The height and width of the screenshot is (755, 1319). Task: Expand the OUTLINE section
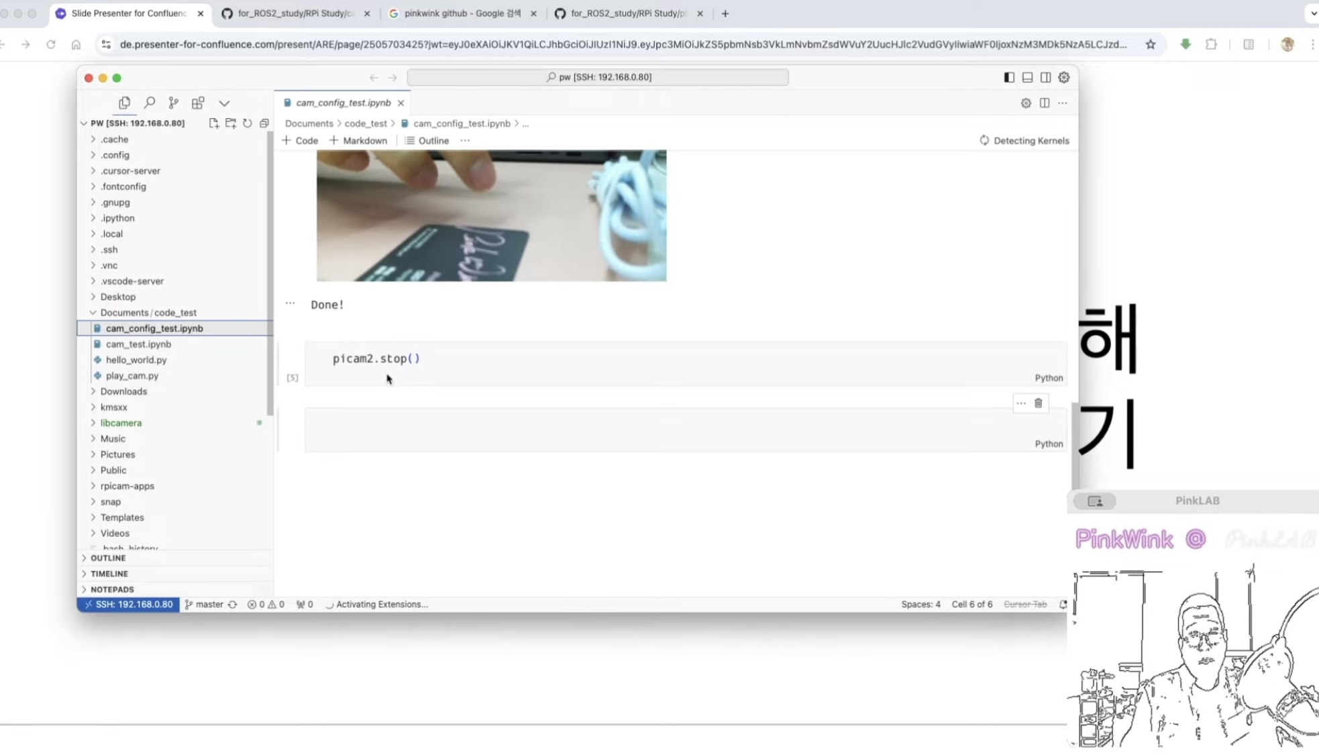108,558
